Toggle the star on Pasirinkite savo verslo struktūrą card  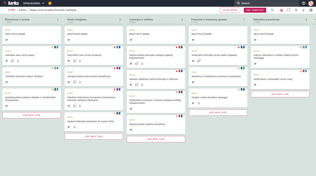click(x=114, y=47)
